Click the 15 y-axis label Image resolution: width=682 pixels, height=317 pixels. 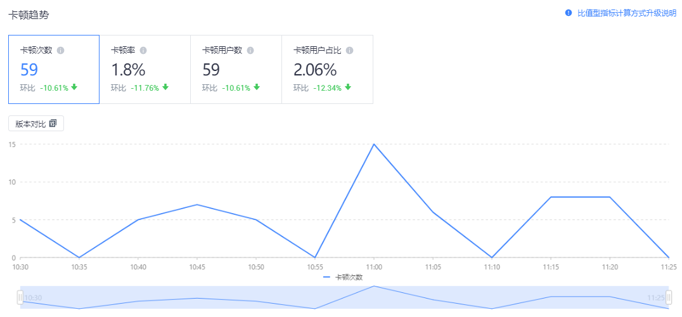point(11,145)
